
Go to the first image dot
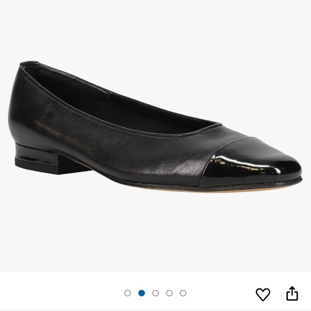pyautogui.click(x=128, y=293)
